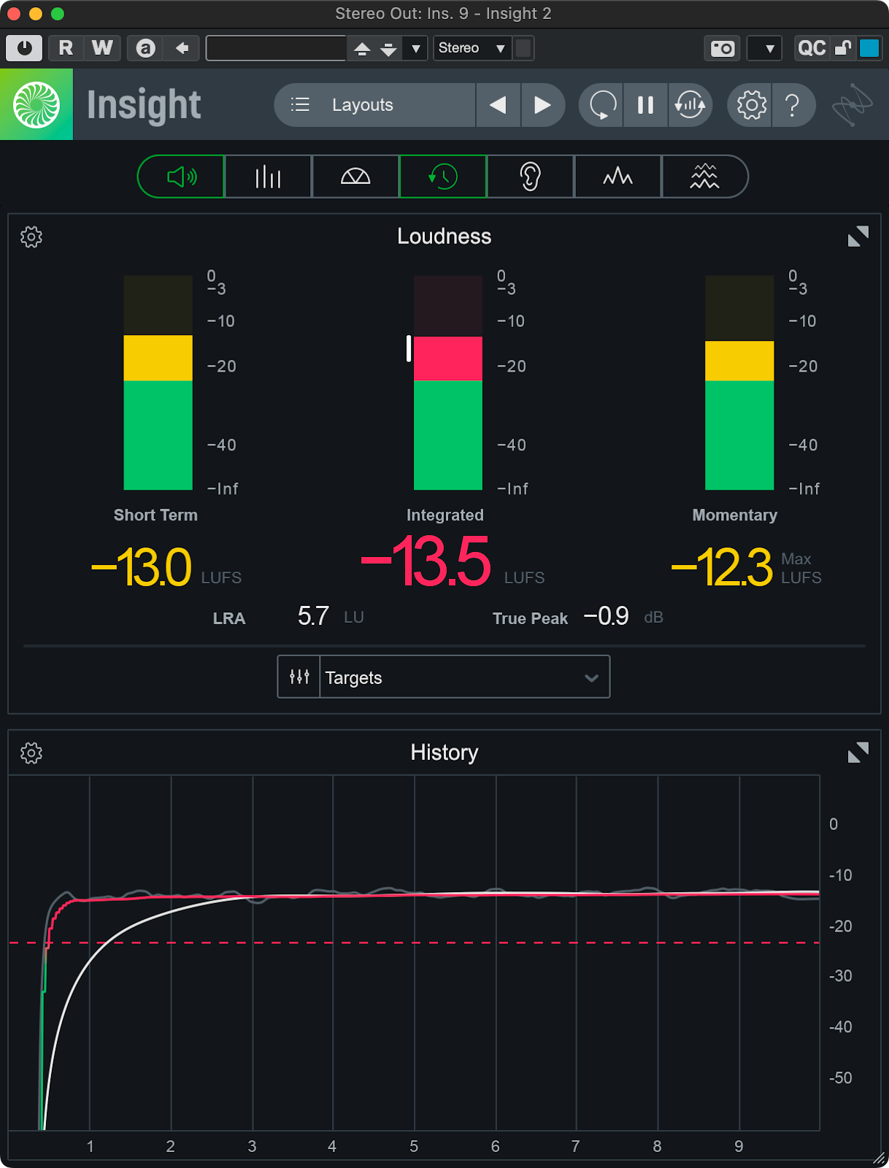Image resolution: width=889 pixels, height=1168 pixels.
Task: Open the Stereo channel configuration dropdown
Action: coord(472,48)
